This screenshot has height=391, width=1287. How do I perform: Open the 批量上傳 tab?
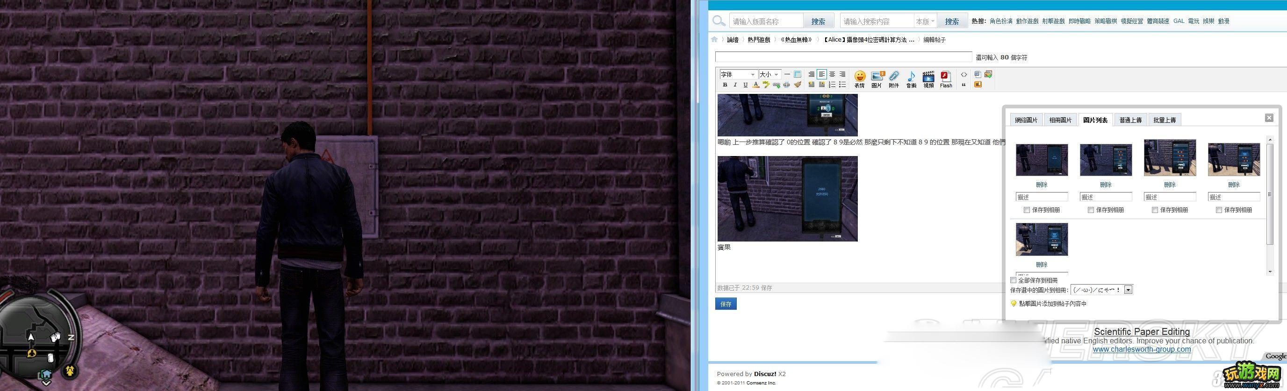click(1165, 120)
